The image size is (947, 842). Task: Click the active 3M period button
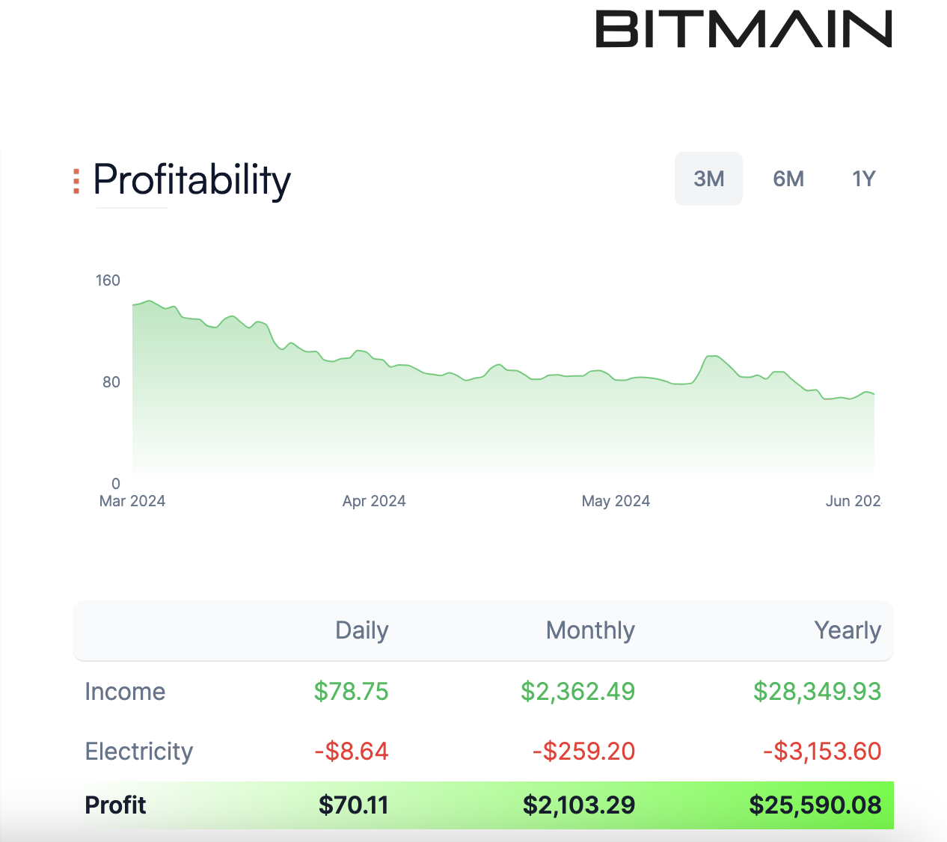coord(708,179)
